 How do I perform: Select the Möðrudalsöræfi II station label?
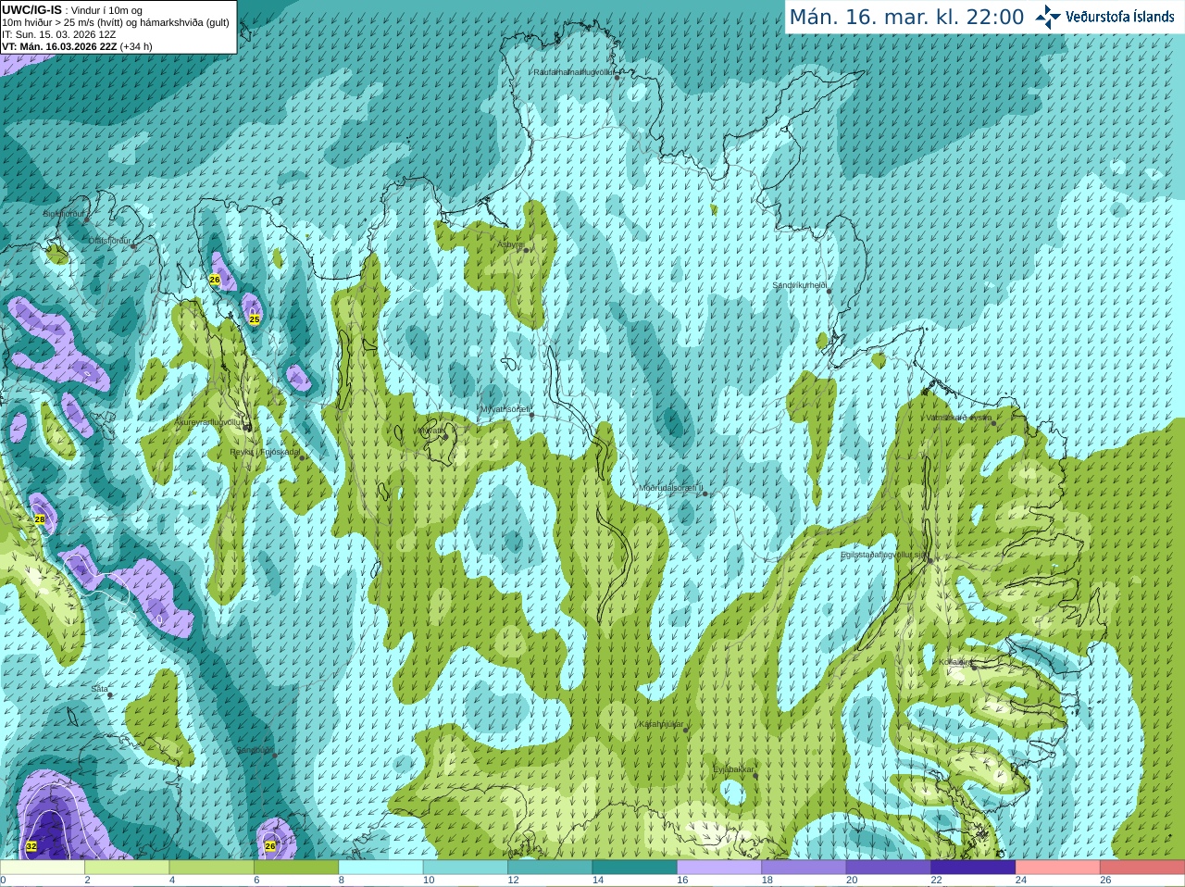[671, 488]
